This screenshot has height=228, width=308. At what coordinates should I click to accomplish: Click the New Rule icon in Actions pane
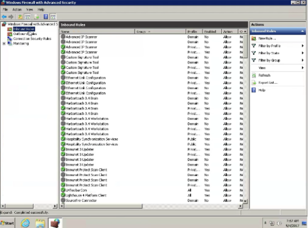[254, 38]
